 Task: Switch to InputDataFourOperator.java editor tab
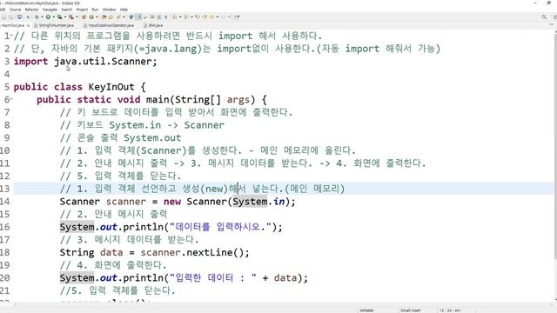[x=109, y=25]
